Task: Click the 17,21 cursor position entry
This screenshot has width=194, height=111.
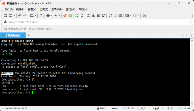Action: coord(142,108)
